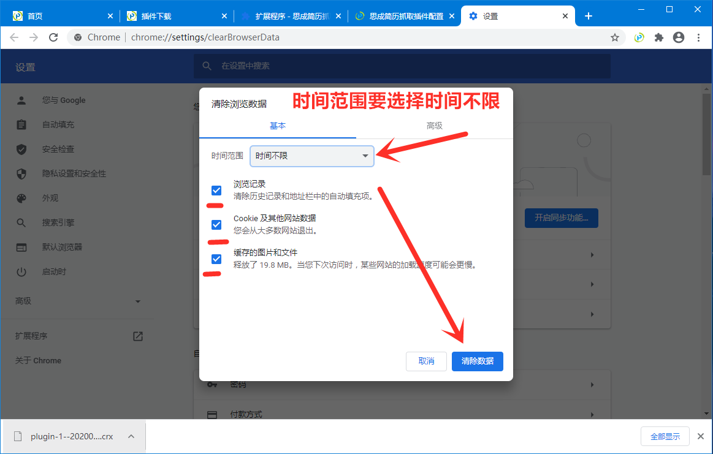Click the 取消 button to dismiss the dialog
Image resolution: width=713 pixels, height=454 pixels.
pyautogui.click(x=426, y=361)
